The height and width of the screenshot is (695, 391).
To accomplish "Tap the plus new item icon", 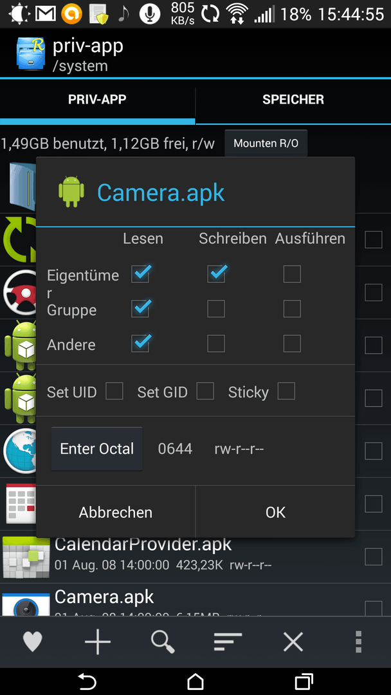I will (x=97, y=642).
